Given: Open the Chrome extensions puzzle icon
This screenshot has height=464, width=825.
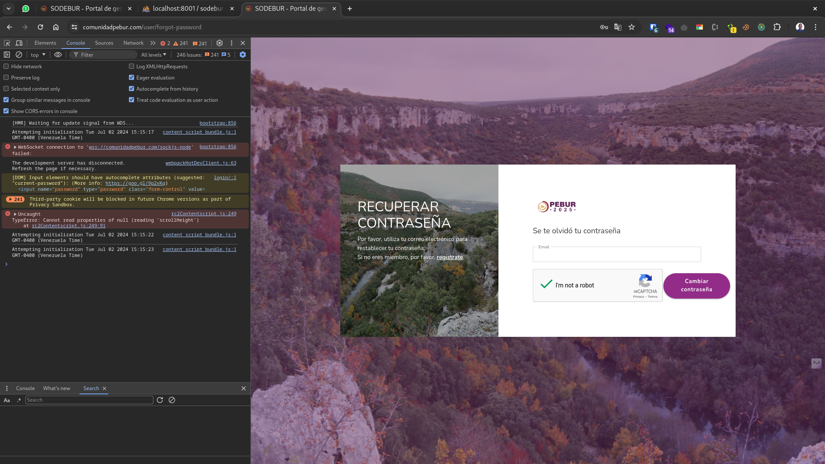Looking at the screenshot, I should 777,27.
